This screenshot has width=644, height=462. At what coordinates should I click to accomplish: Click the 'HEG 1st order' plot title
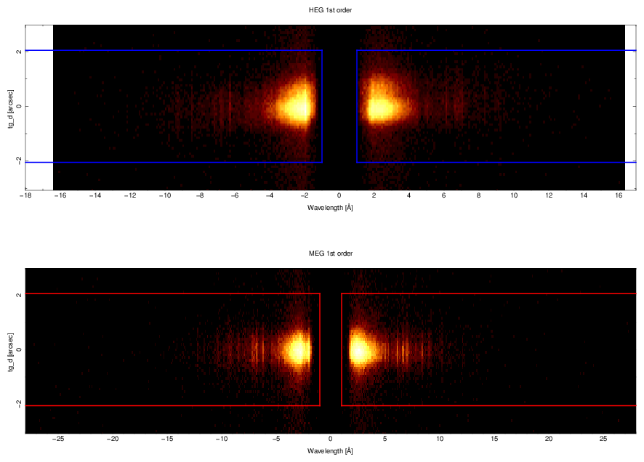[330, 10]
